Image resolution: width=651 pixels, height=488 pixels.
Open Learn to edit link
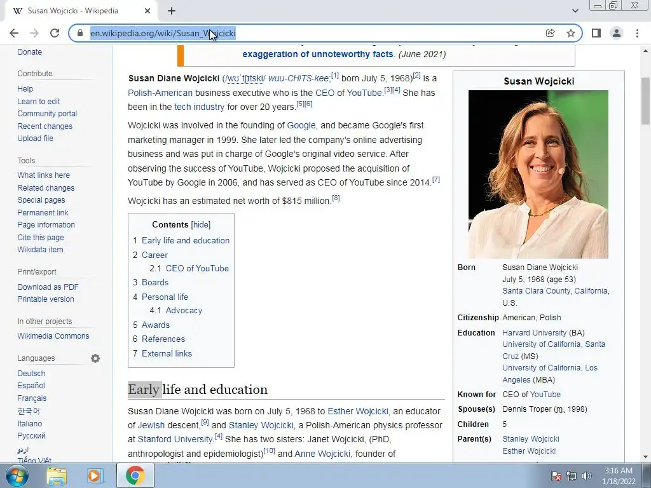point(38,101)
